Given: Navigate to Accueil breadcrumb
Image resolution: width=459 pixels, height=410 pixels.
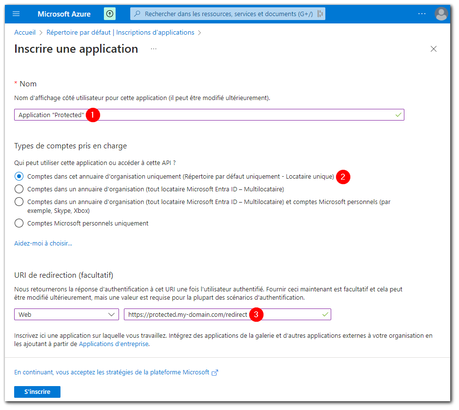Looking at the screenshot, I should (25, 33).
